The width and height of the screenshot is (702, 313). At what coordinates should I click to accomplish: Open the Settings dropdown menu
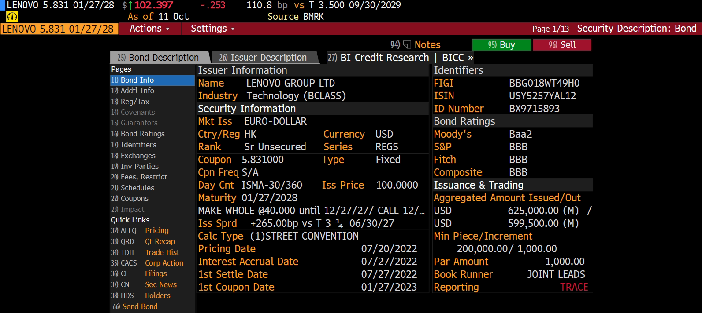pos(212,29)
